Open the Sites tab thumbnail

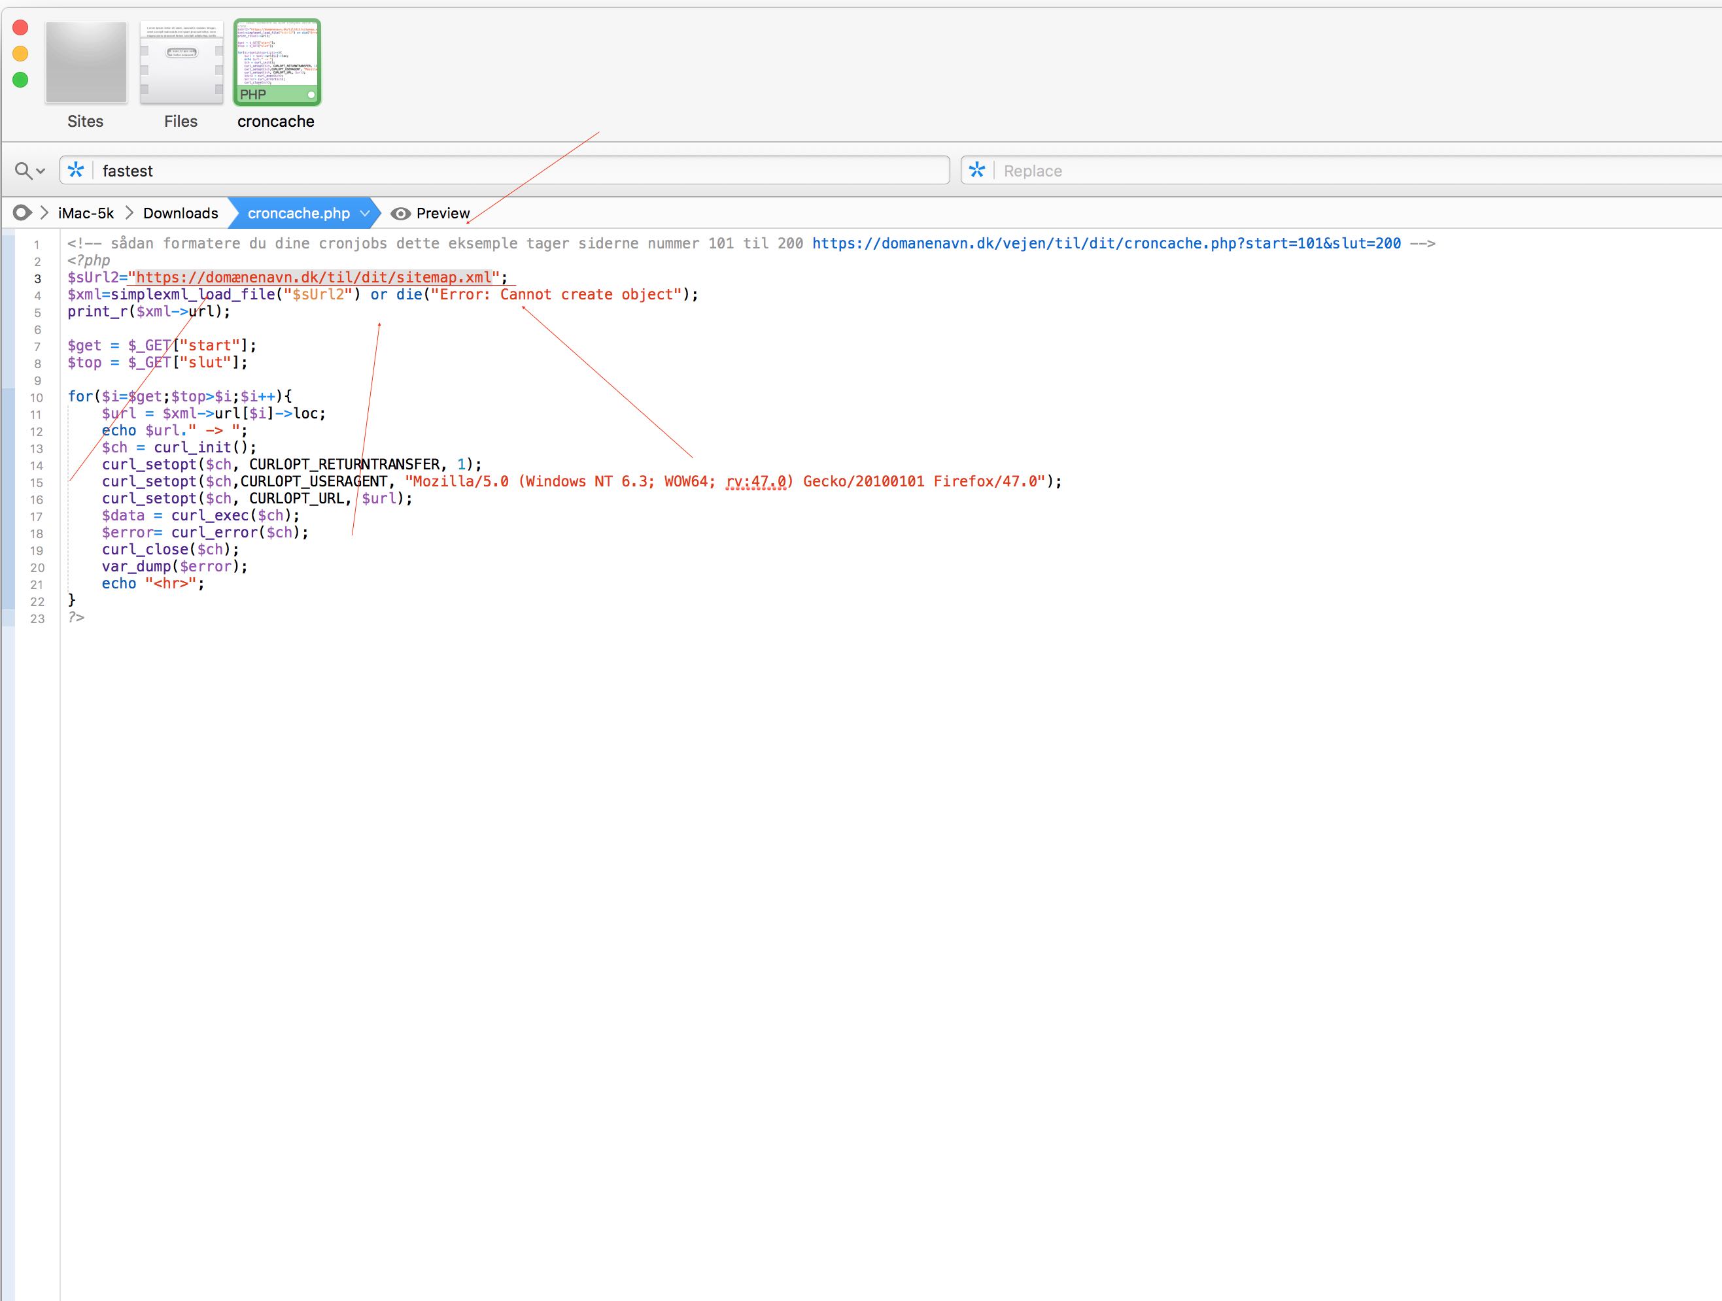pos(86,63)
